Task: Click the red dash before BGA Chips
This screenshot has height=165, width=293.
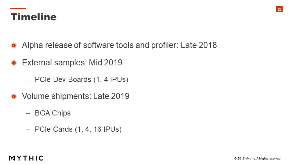Action: pos(28,114)
